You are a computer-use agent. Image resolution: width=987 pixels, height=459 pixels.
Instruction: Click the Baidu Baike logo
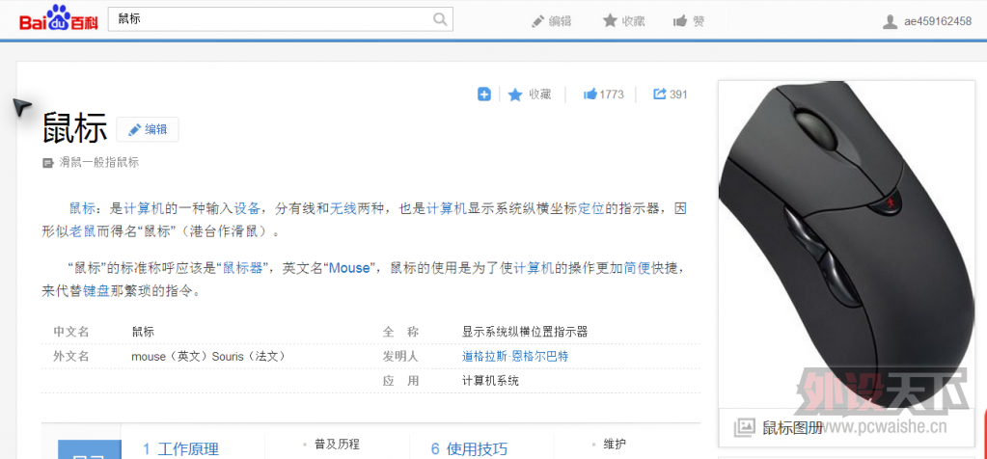tap(59, 19)
